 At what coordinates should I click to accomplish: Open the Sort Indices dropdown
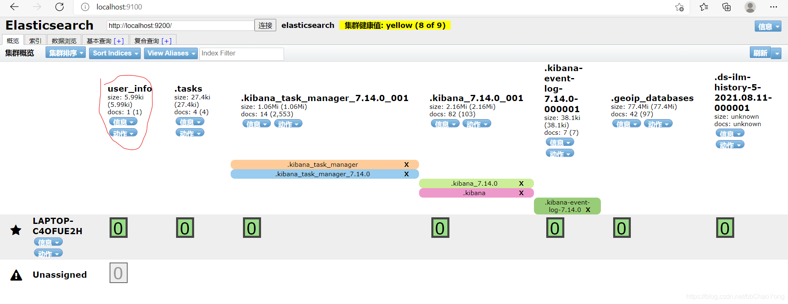point(115,53)
